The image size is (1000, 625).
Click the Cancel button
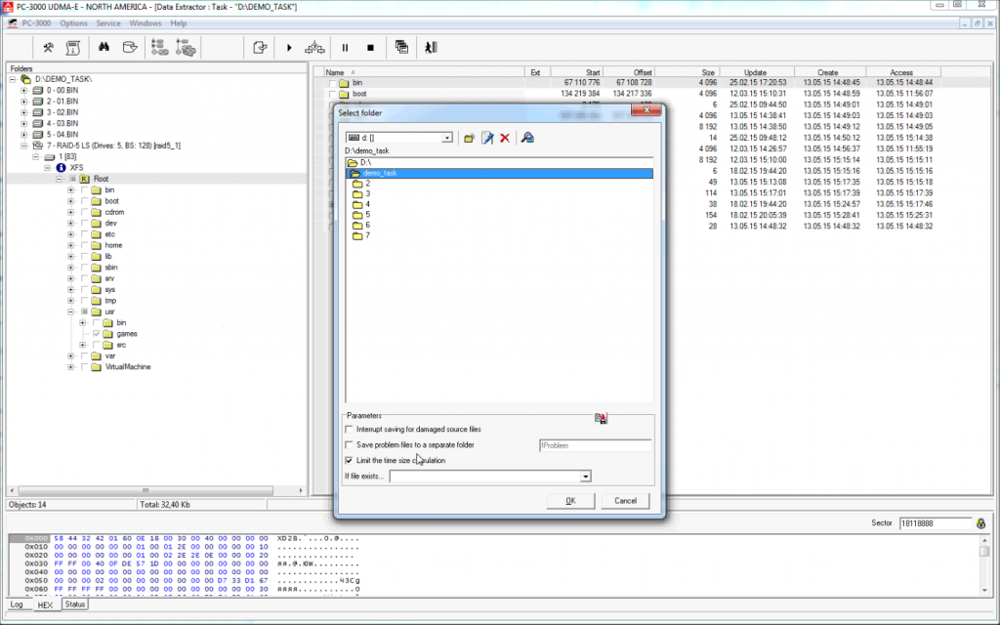625,501
